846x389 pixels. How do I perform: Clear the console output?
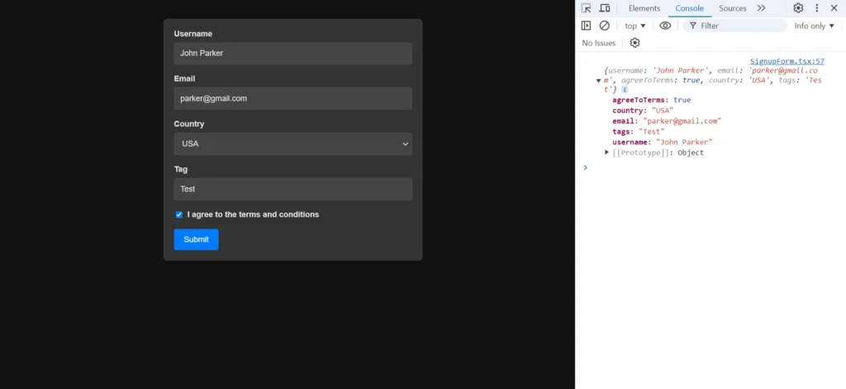point(605,26)
